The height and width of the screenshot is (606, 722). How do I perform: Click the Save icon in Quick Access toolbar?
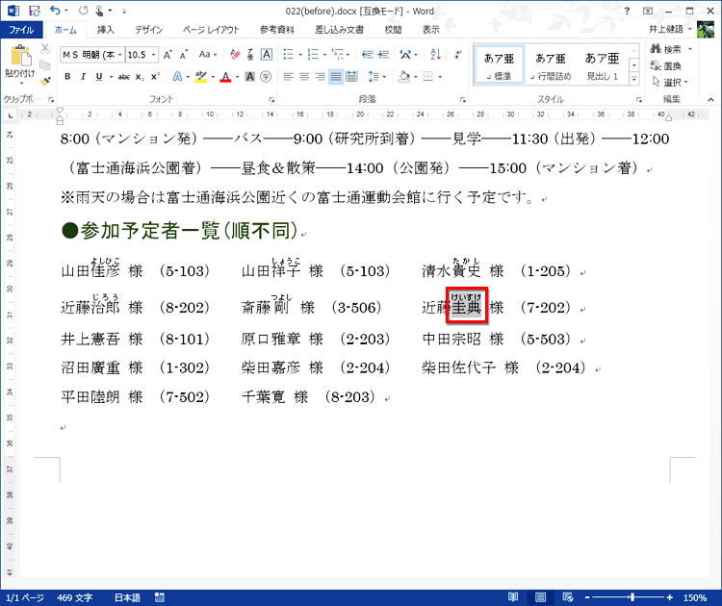[x=34, y=11]
